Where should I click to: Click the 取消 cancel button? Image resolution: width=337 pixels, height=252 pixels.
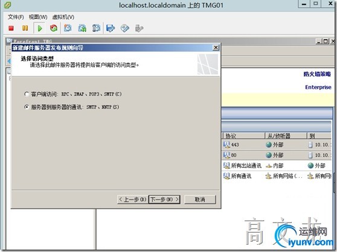pyautogui.click(x=200, y=200)
